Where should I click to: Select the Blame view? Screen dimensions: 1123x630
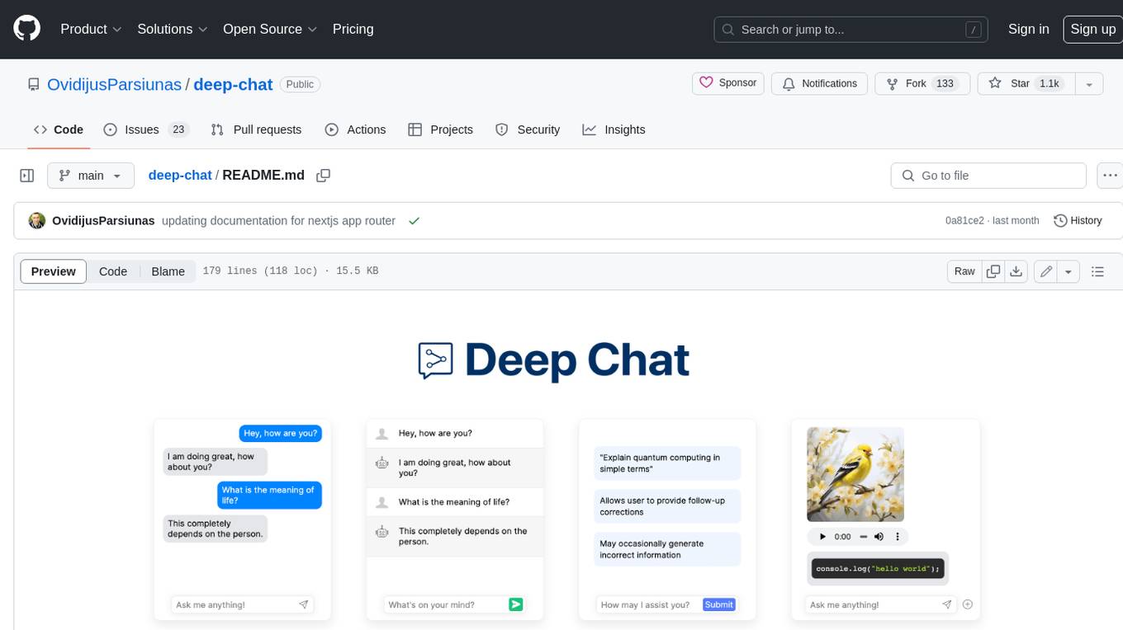[x=168, y=271]
